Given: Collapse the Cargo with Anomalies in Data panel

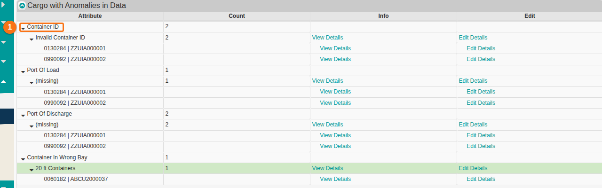Looking at the screenshot, I should (x=22, y=6).
